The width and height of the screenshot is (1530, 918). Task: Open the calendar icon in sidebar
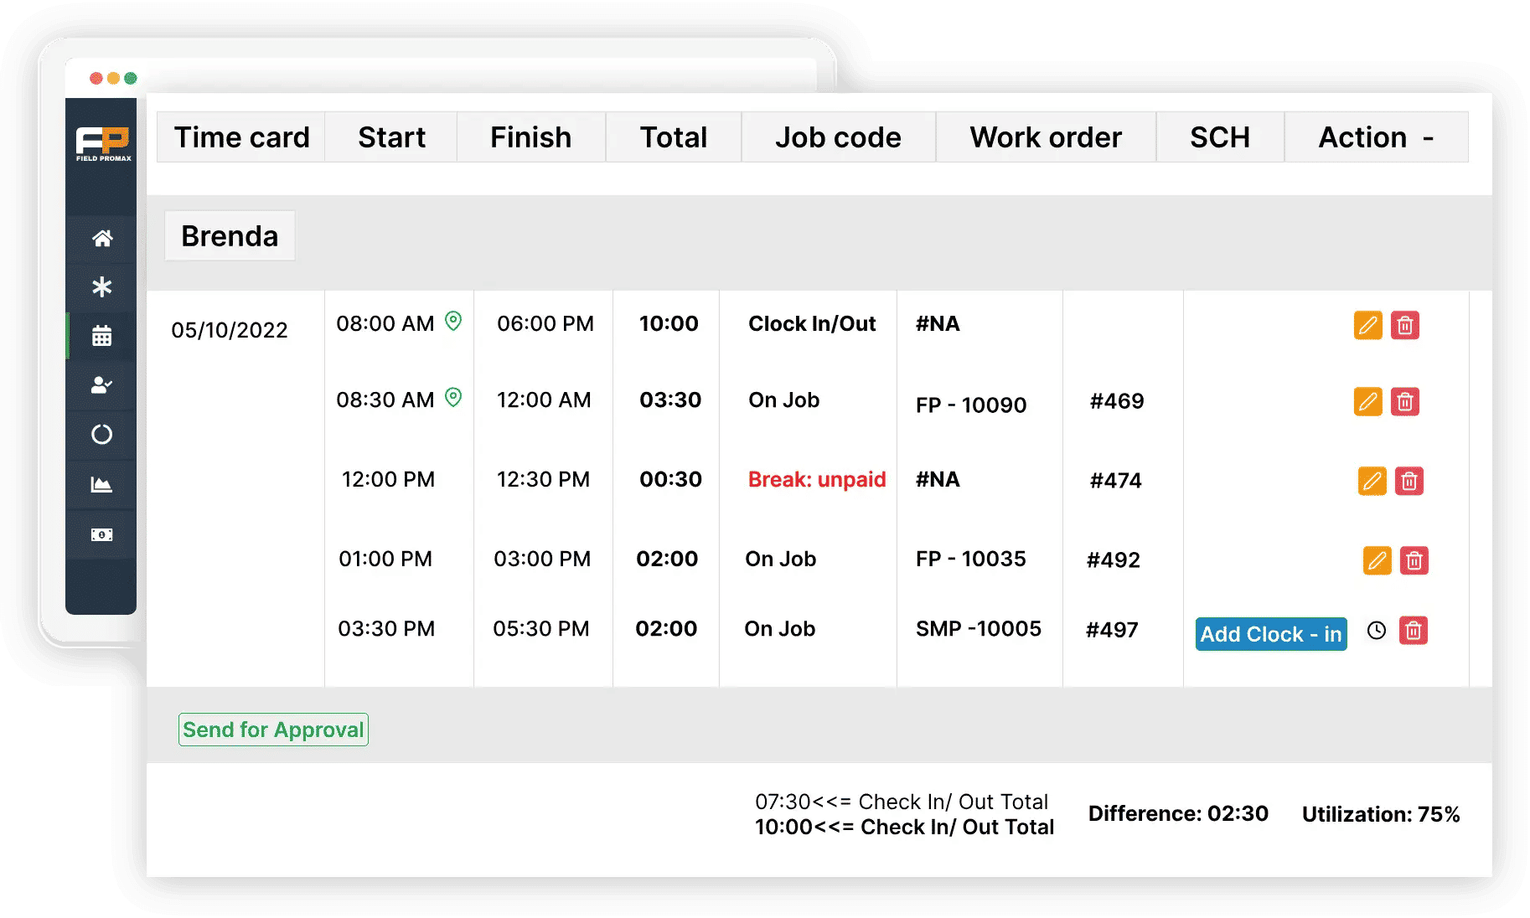pyautogui.click(x=102, y=336)
